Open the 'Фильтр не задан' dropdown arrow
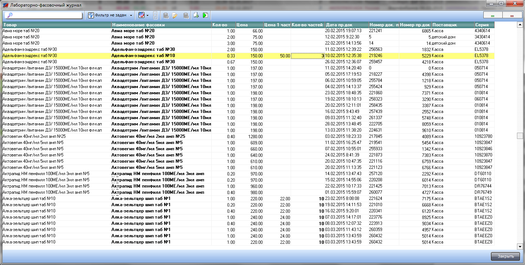This screenshot has width=525, height=265. [x=131, y=15]
